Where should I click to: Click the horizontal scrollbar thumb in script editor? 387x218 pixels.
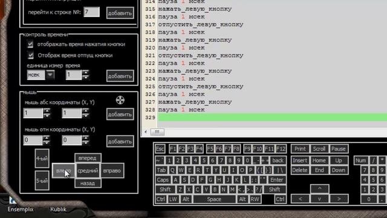(157, 132)
